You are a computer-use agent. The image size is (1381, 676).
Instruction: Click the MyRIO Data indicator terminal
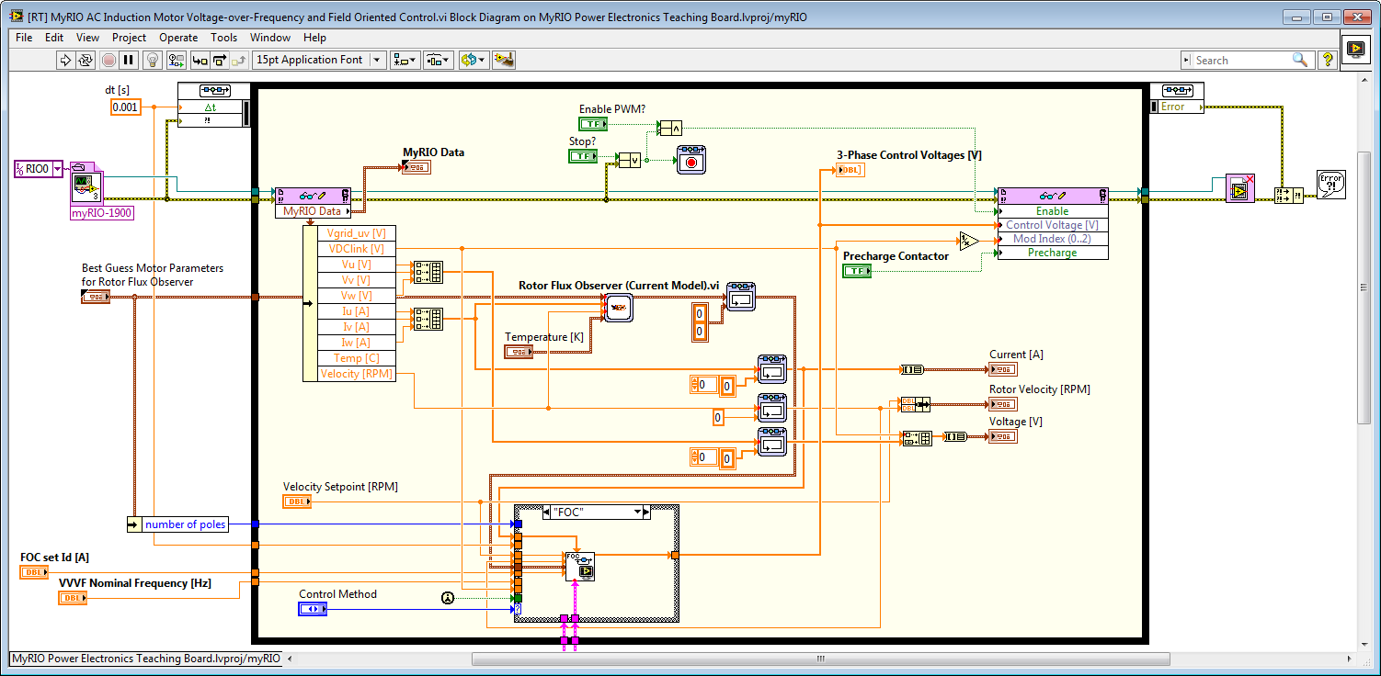point(417,167)
